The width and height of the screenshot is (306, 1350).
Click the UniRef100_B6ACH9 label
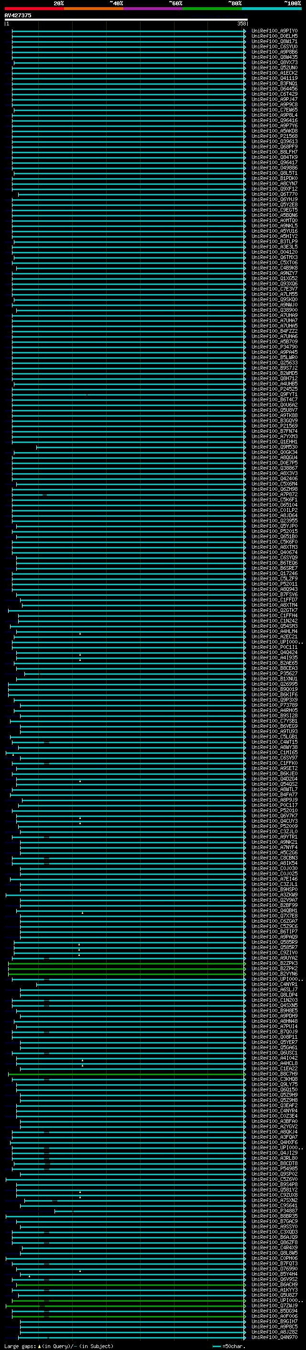click(x=274, y=1284)
